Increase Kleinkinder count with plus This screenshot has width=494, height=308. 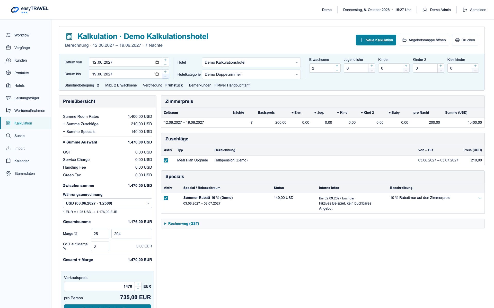pos(475,66)
